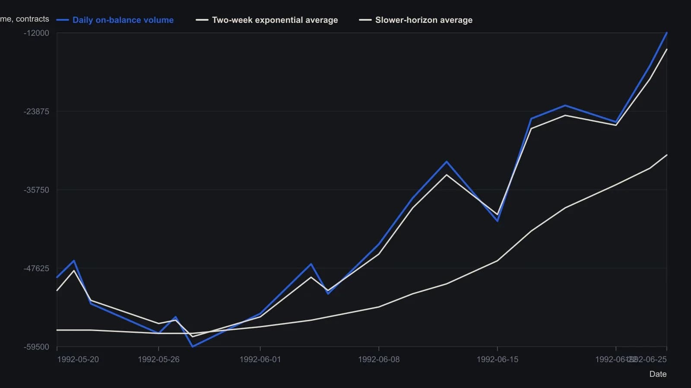Click the Date x-axis title
The width and height of the screenshot is (691, 388).
click(x=658, y=374)
